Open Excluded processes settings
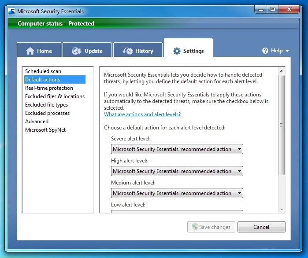Viewport: 308px width, 258px height. click(x=47, y=113)
